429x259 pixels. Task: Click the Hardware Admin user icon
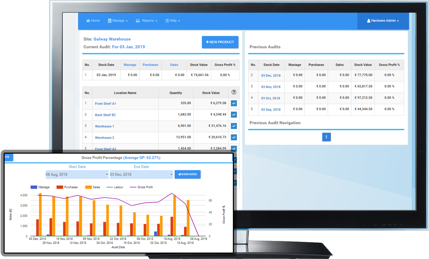[x=369, y=21]
